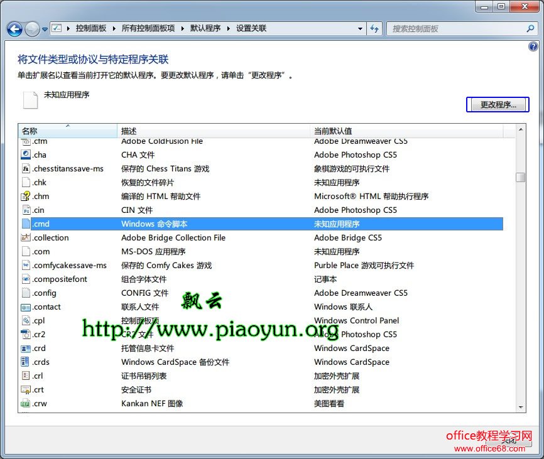Open the address bar history dropdown
The width and height of the screenshot is (544, 459).
click(360, 29)
